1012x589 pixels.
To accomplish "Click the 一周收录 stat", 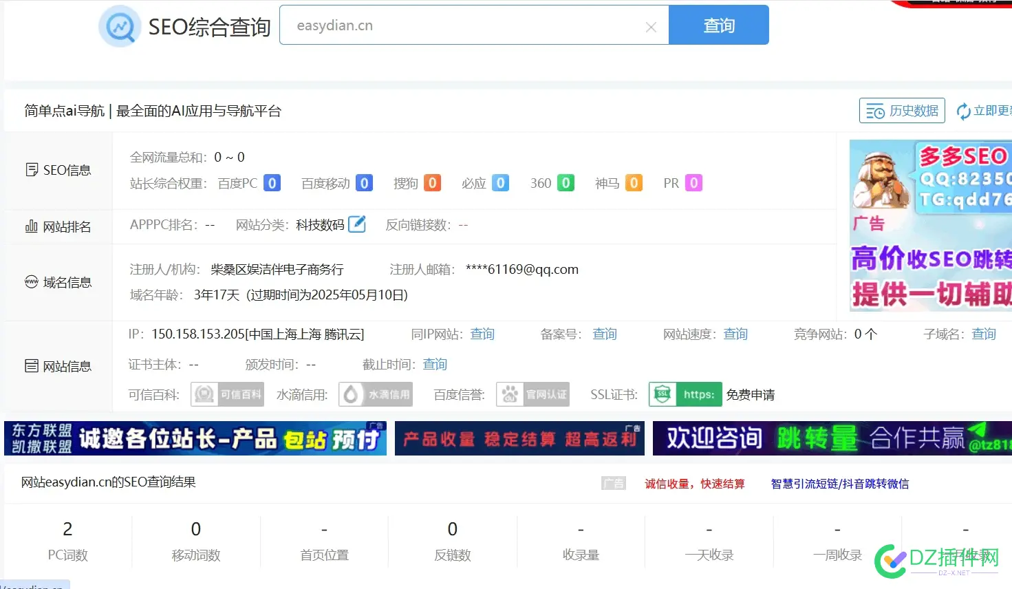I will tap(837, 542).
